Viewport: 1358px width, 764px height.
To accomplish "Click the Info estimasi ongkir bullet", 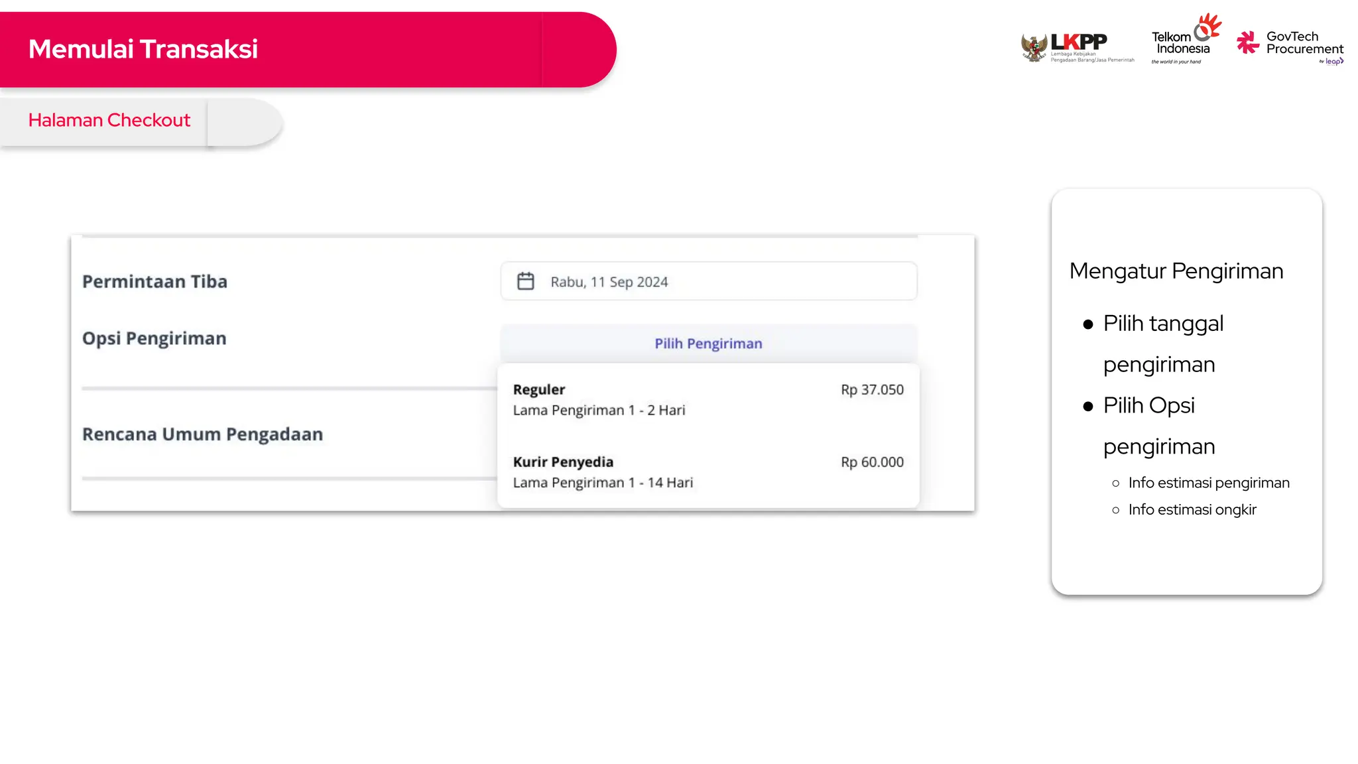I will pyautogui.click(x=1192, y=509).
